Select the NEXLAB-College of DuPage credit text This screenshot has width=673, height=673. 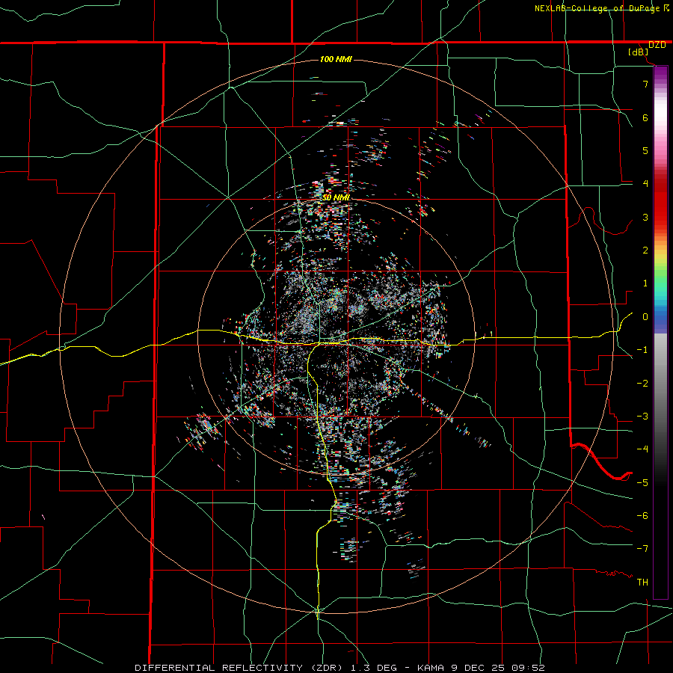pyautogui.click(x=597, y=8)
